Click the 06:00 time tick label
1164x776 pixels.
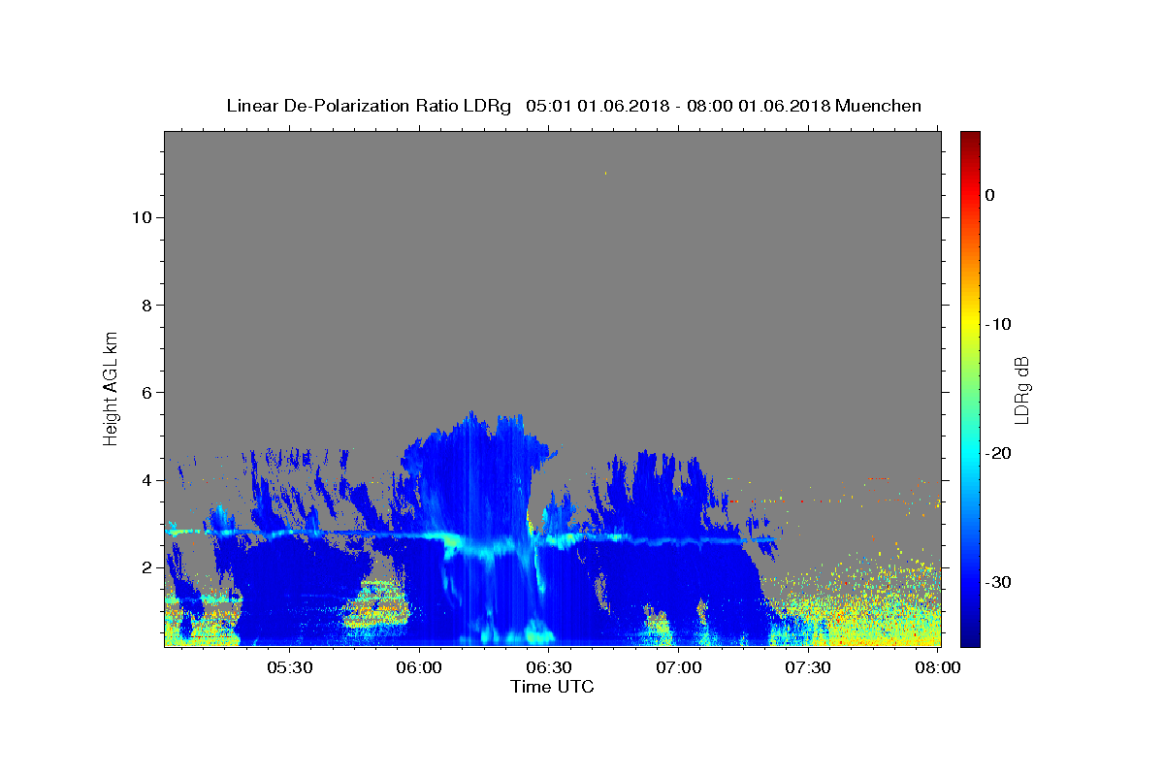[419, 667]
